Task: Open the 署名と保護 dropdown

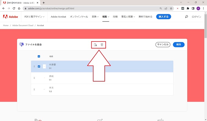Action: click(128, 17)
